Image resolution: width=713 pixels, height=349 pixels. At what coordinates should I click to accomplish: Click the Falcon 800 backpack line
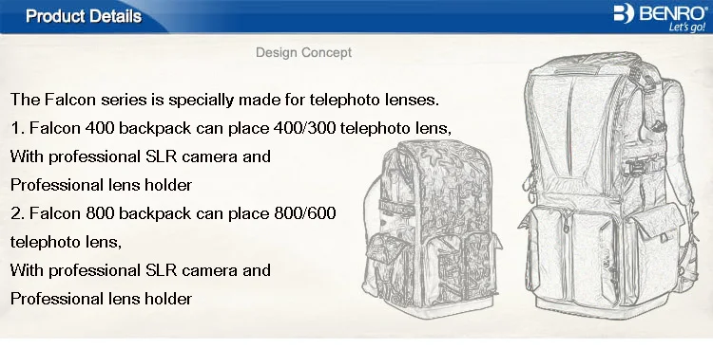[x=173, y=212]
